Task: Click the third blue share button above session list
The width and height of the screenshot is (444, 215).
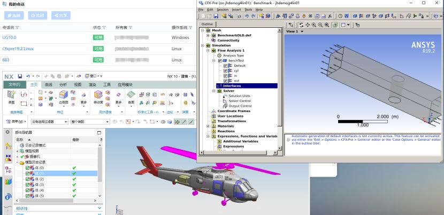Action: pos(61,15)
